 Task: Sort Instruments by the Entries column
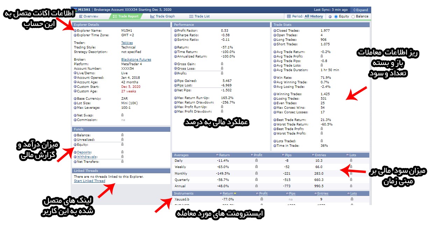coord(322,193)
